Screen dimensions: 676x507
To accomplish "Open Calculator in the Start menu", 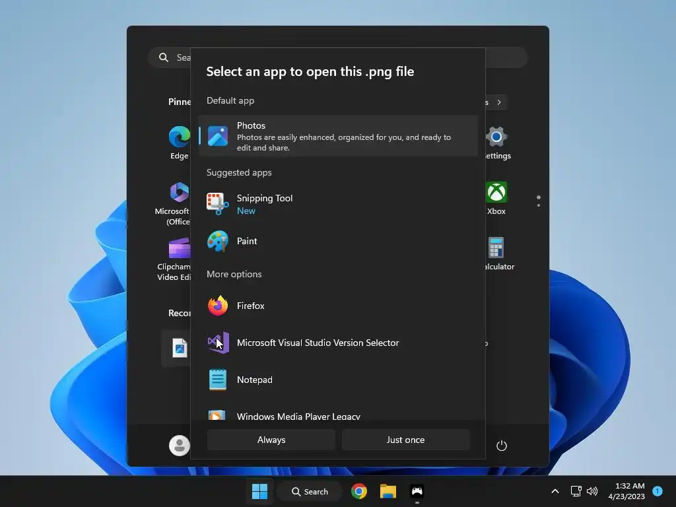I will (x=496, y=248).
